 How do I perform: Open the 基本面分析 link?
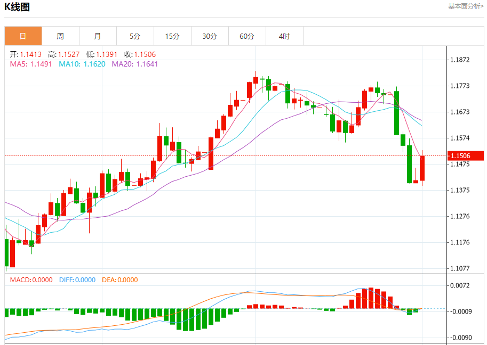coord(466,6)
